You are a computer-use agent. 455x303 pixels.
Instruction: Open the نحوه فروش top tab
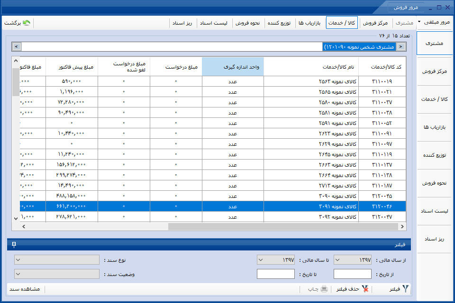[x=247, y=23]
